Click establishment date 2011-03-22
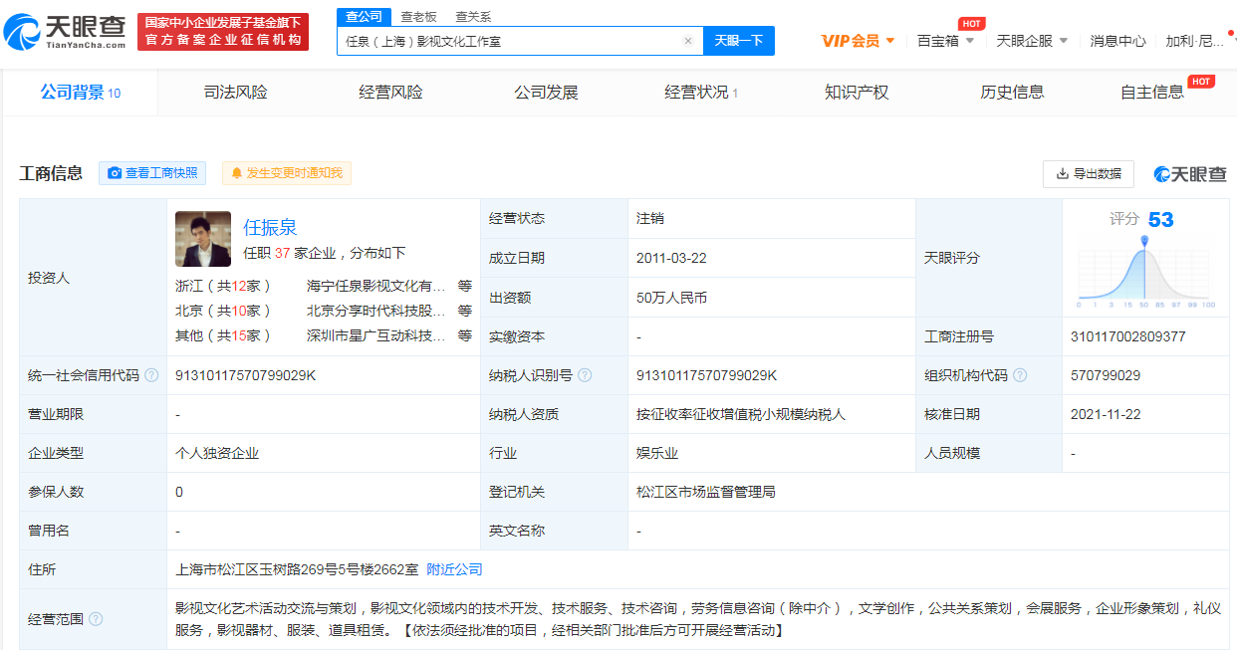Screen dimensions: 1237x650 [x=671, y=258]
